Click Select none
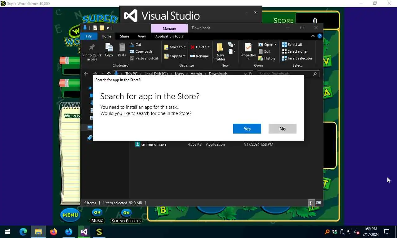Screen dimensions: 397x238 (x=294, y=51)
